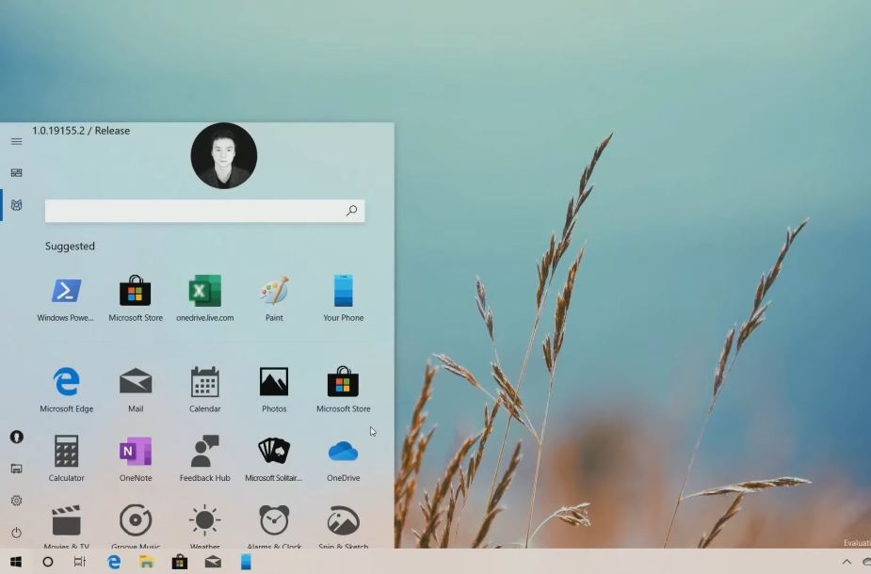Open the user account sidebar icon
This screenshot has width=871, height=574.
tap(17, 437)
